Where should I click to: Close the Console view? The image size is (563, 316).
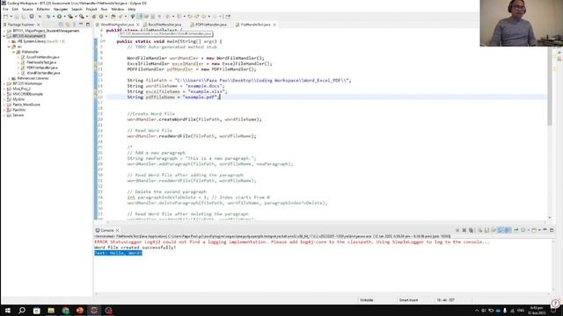[x=117, y=230]
